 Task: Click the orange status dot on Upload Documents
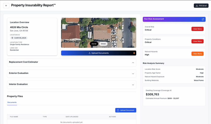pyautogui.click(x=134, y=53)
